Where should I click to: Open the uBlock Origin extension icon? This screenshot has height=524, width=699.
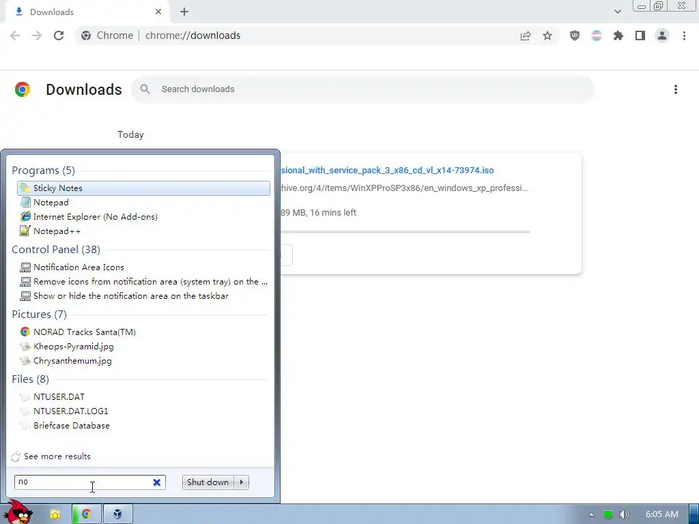[x=575, y=35]
